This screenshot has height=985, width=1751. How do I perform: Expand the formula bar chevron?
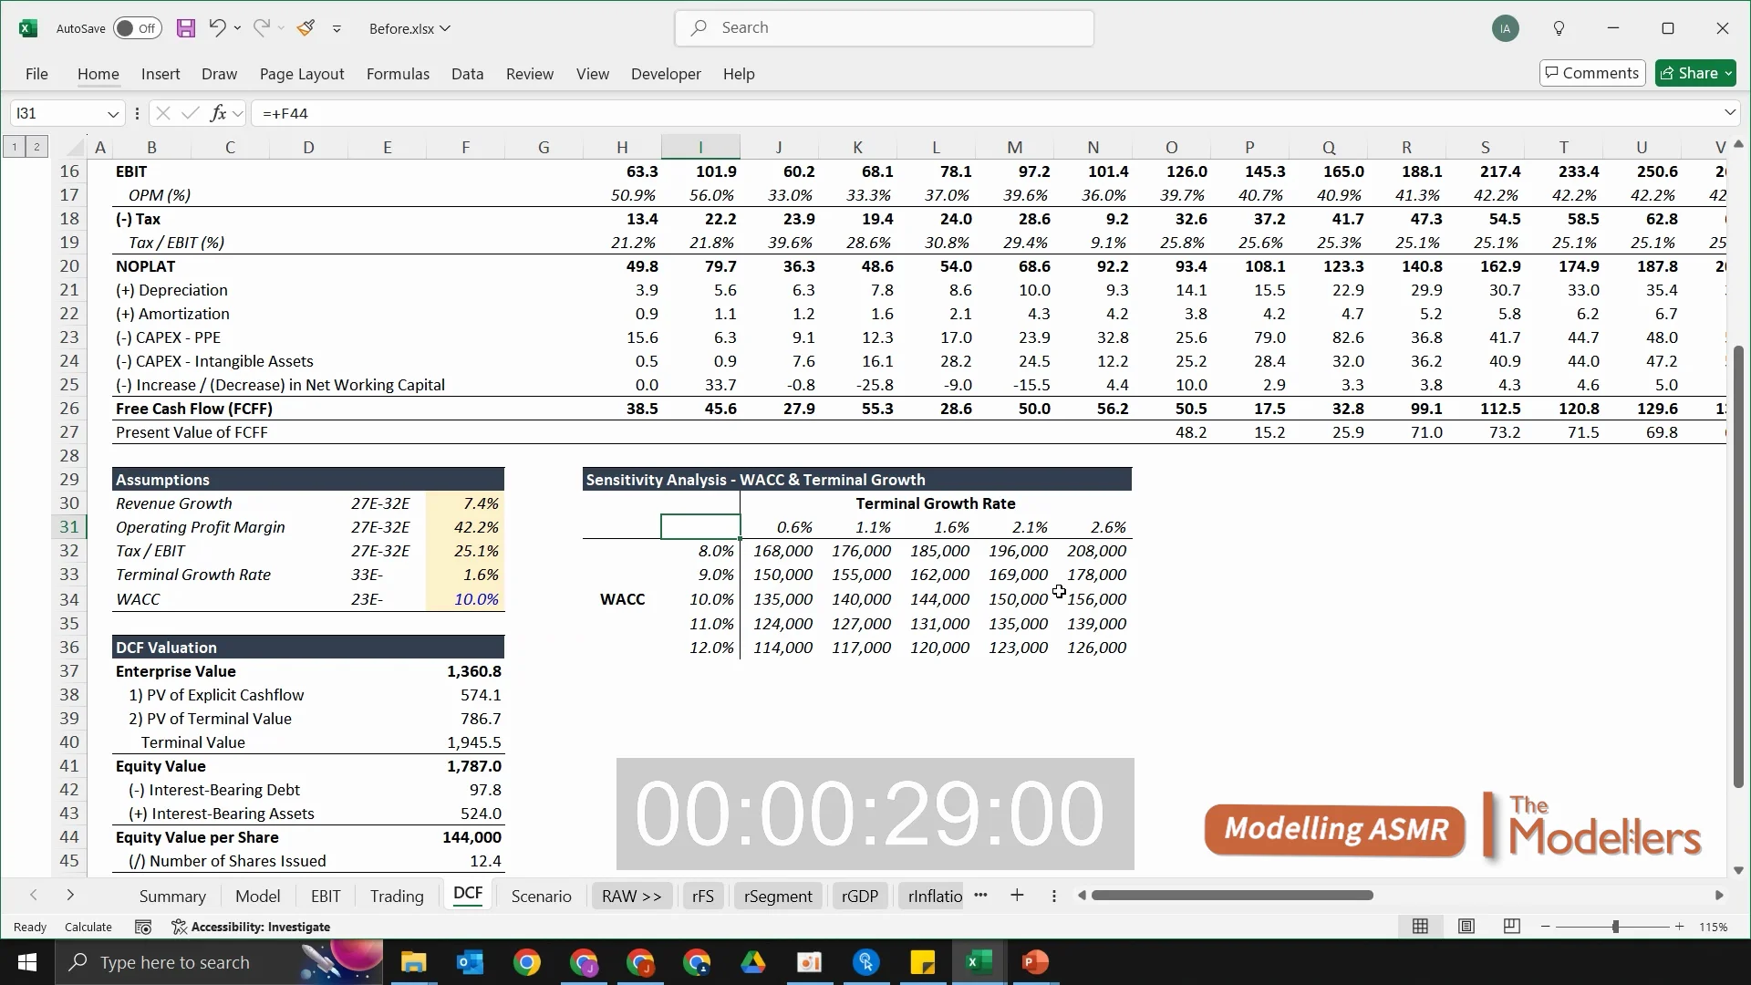[1730, 112]
